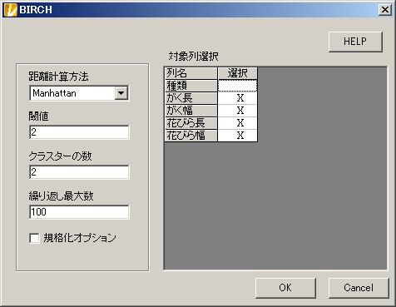Click the 繰り返し最大数 input field
396x307 pixels.
coord(79,212)
